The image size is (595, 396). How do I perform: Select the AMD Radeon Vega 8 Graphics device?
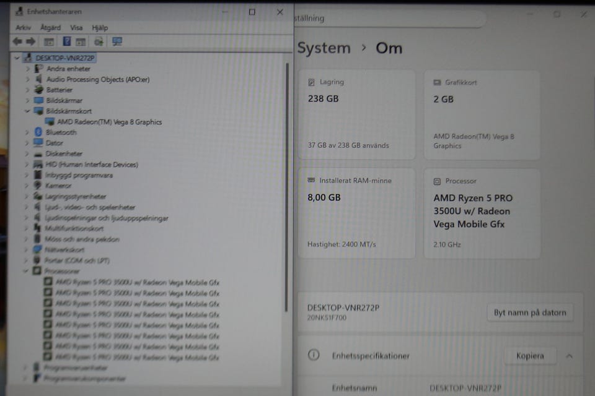[109, 122]
